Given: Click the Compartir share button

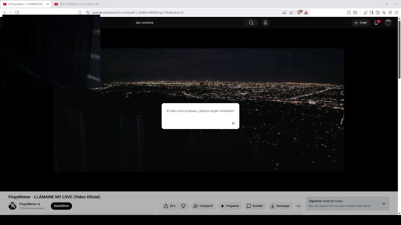Looking at the screenshot, I should 203,206.
